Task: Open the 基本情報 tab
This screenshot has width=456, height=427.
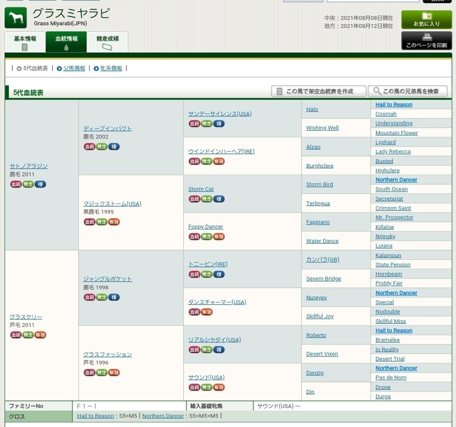Action: (x=25, y=42)
